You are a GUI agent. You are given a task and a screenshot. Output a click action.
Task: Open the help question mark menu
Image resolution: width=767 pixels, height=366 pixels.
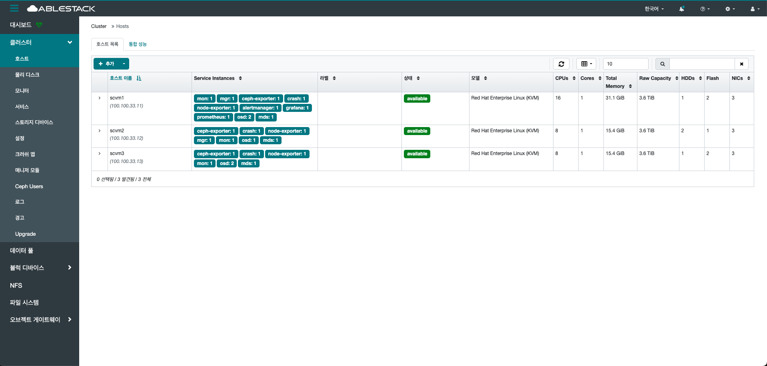pos(705,9)
